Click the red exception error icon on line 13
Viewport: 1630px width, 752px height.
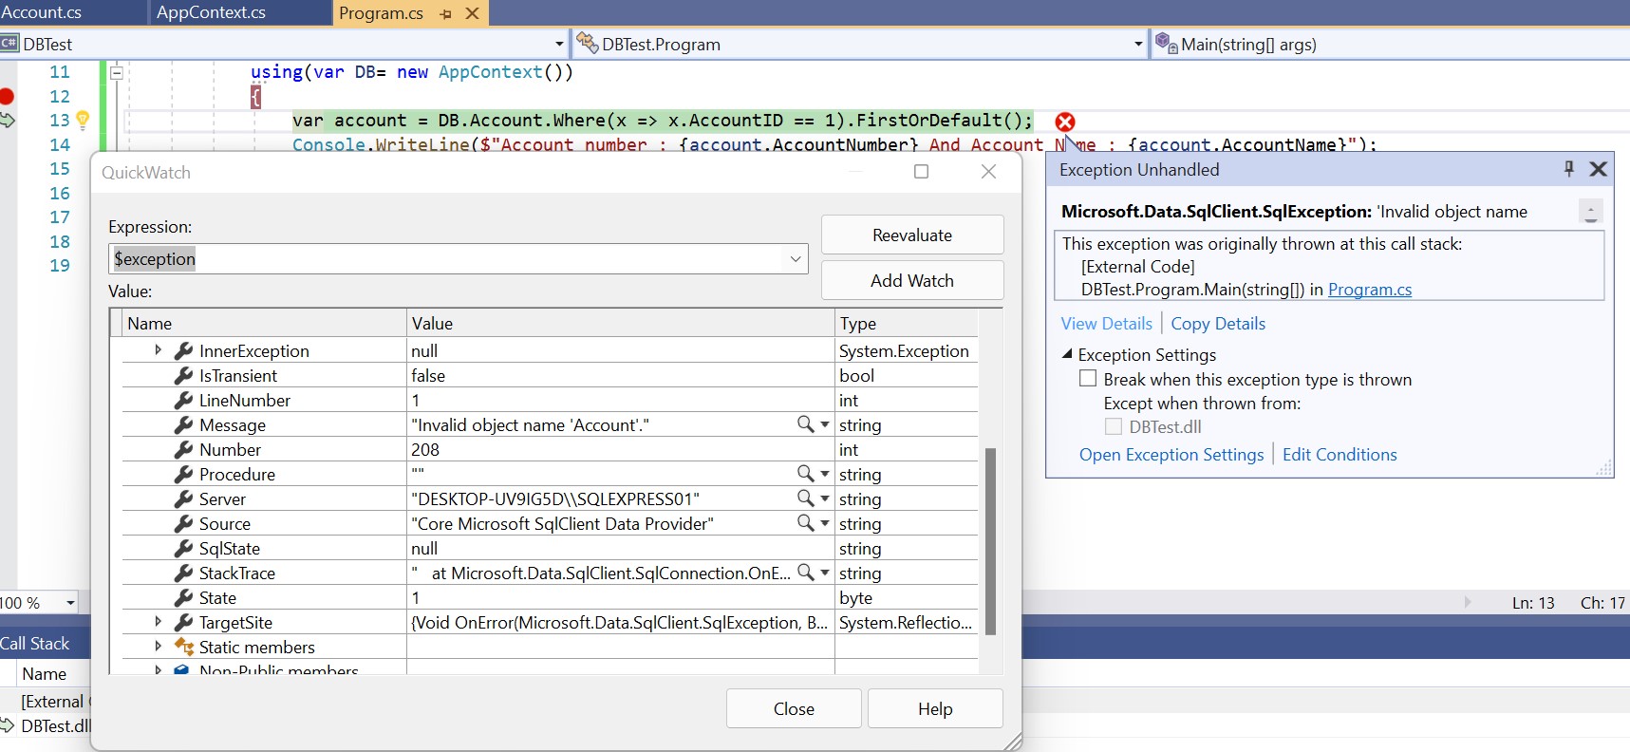pyautogui.click(x=1065, y=122)
